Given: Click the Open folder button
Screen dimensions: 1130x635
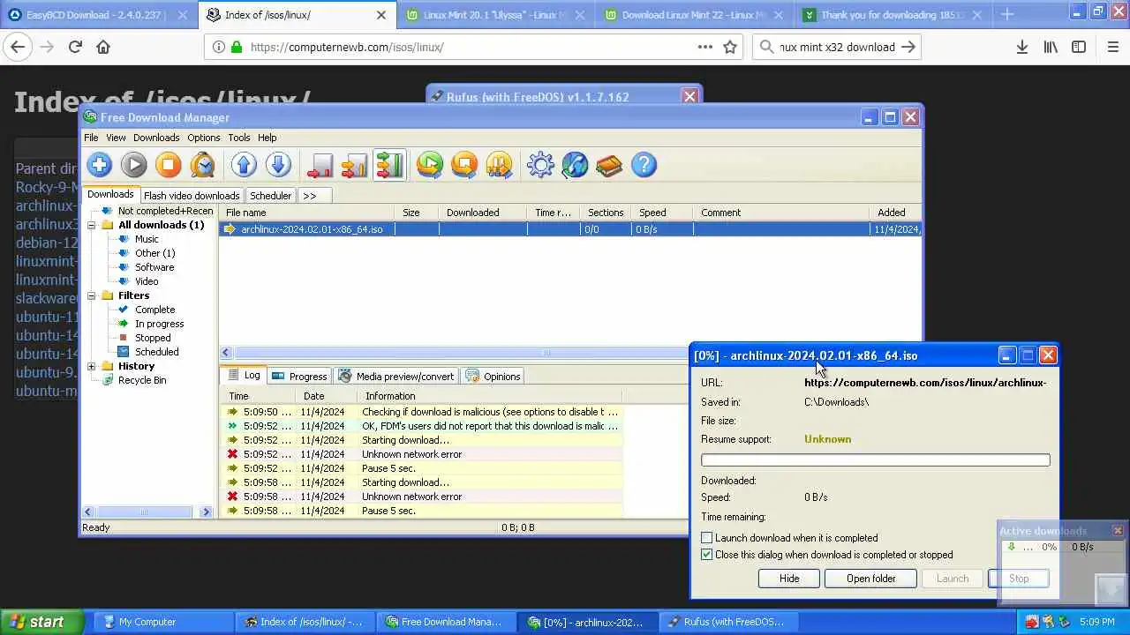Looking at the screenshot, I should (870, 579).
